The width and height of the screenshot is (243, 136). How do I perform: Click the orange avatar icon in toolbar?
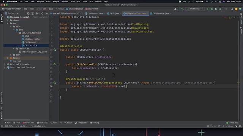tap(236, 9)
